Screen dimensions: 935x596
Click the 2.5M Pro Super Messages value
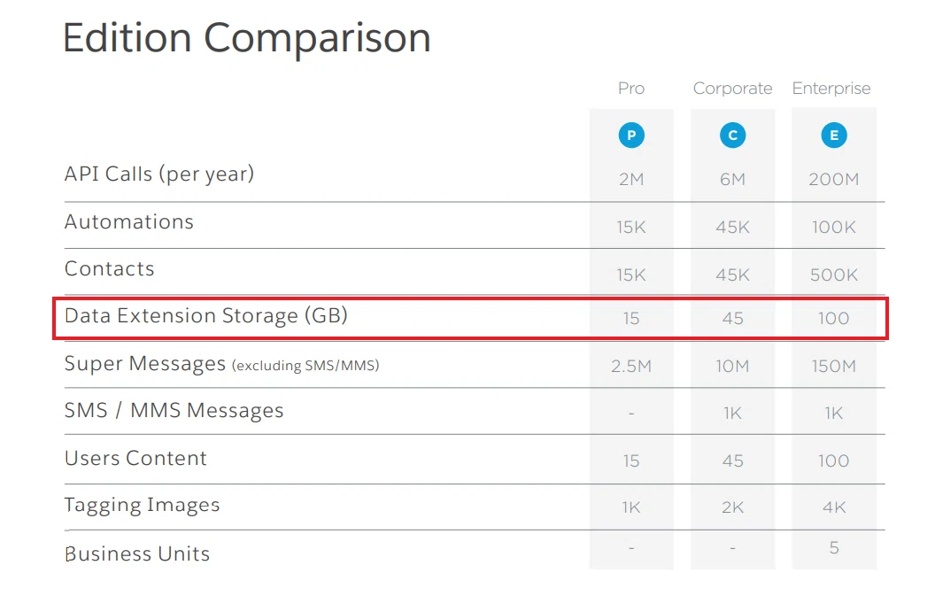click(631, 367)
